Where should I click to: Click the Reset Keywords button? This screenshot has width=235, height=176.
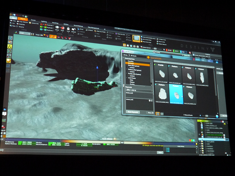point(133,112)
